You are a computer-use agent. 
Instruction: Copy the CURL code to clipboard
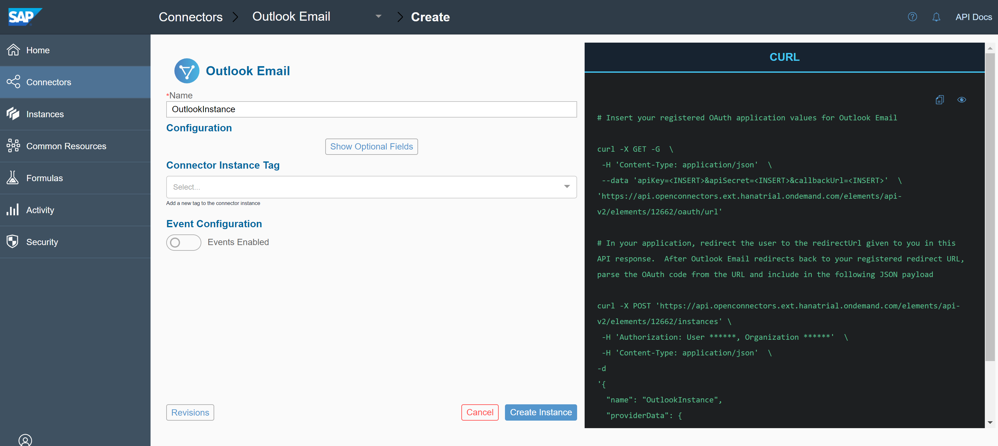(x=939, y=100)
